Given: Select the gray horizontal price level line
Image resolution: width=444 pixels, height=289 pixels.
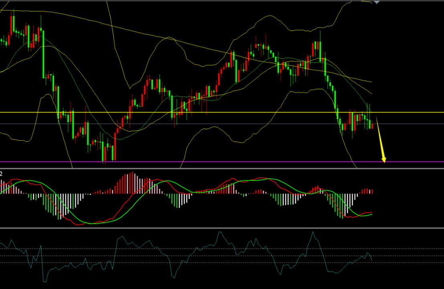Looking at the screenshot, I should point(222,124).
